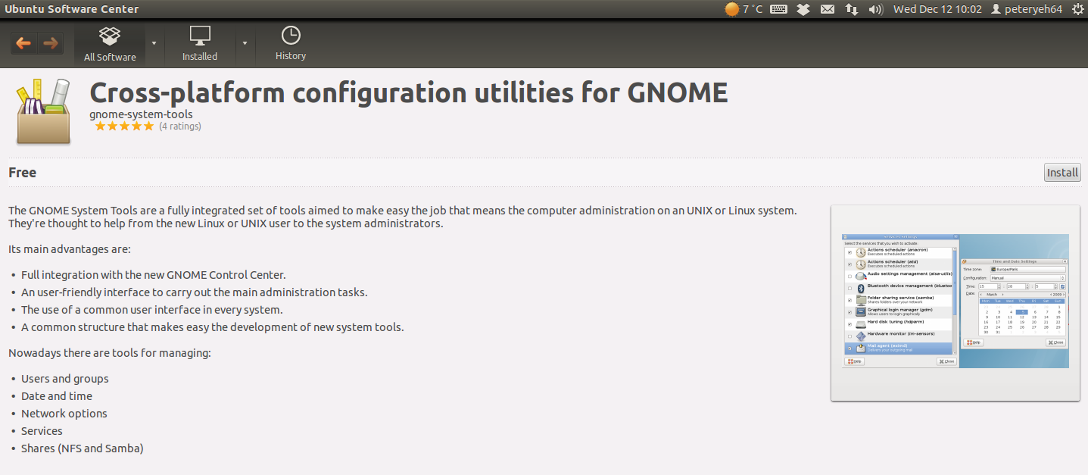The image size is (1088, 475).
Task: Open the peteryeh64 user menu
Action: 1026,9
